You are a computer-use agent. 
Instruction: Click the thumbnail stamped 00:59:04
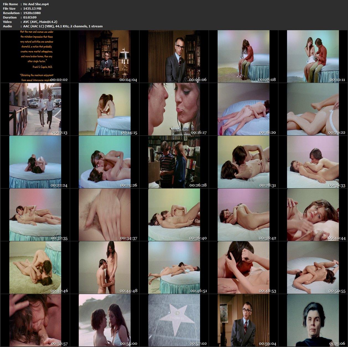(x=243, y=320)
